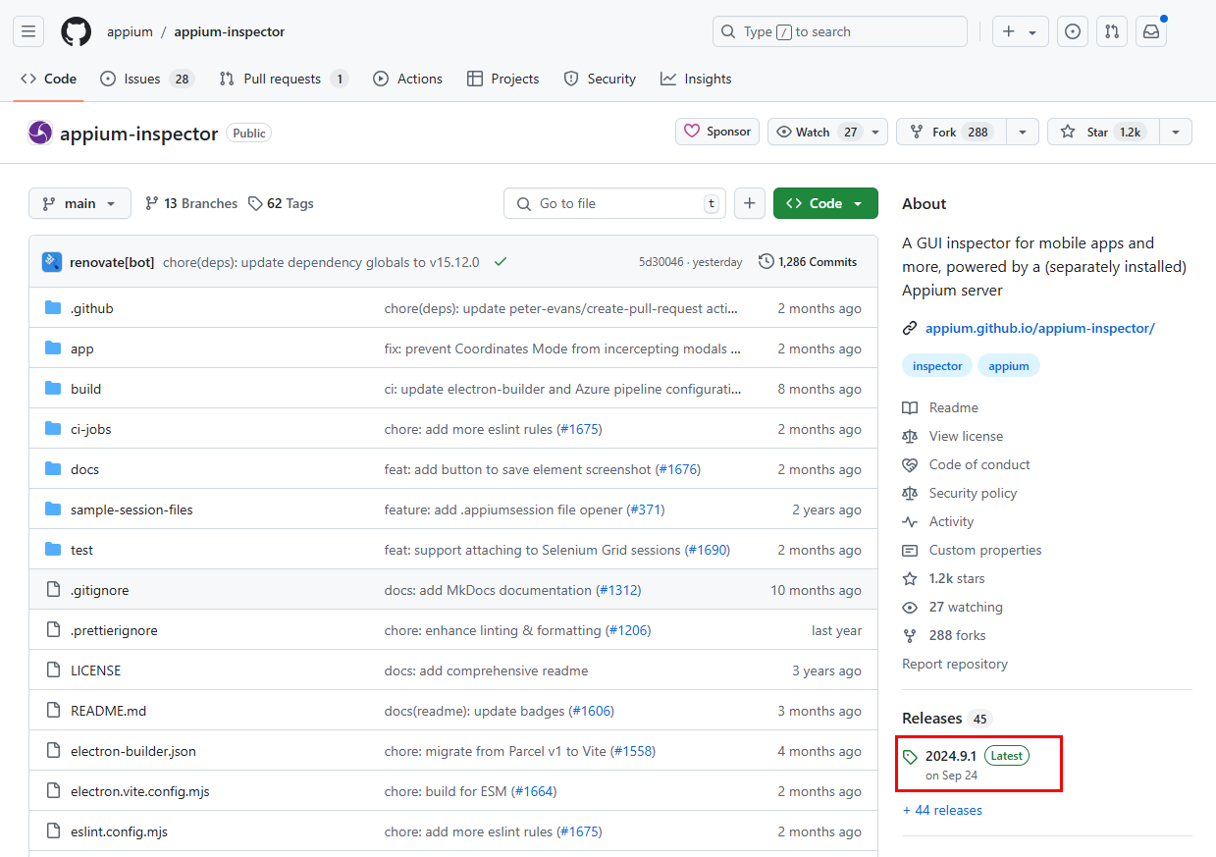1216x857 pixels.
Task: Click the Go to file field
Action: 614,203
